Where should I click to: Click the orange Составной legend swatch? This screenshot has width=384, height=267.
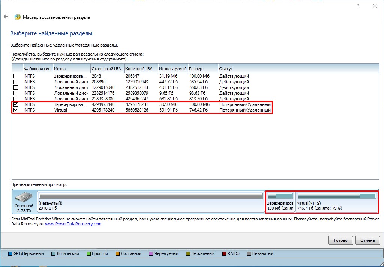(117, 253)
